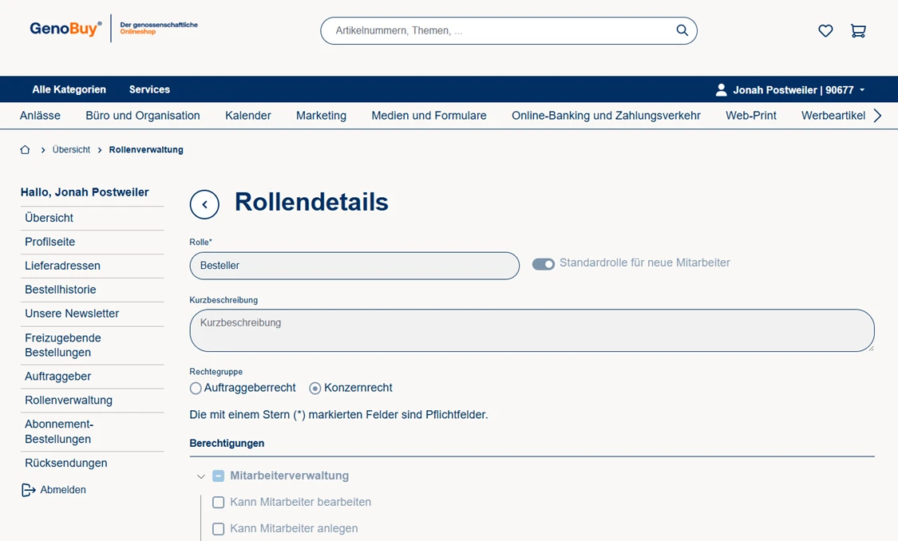Go to Bestellhistorie in sidebar

[61, 290]
